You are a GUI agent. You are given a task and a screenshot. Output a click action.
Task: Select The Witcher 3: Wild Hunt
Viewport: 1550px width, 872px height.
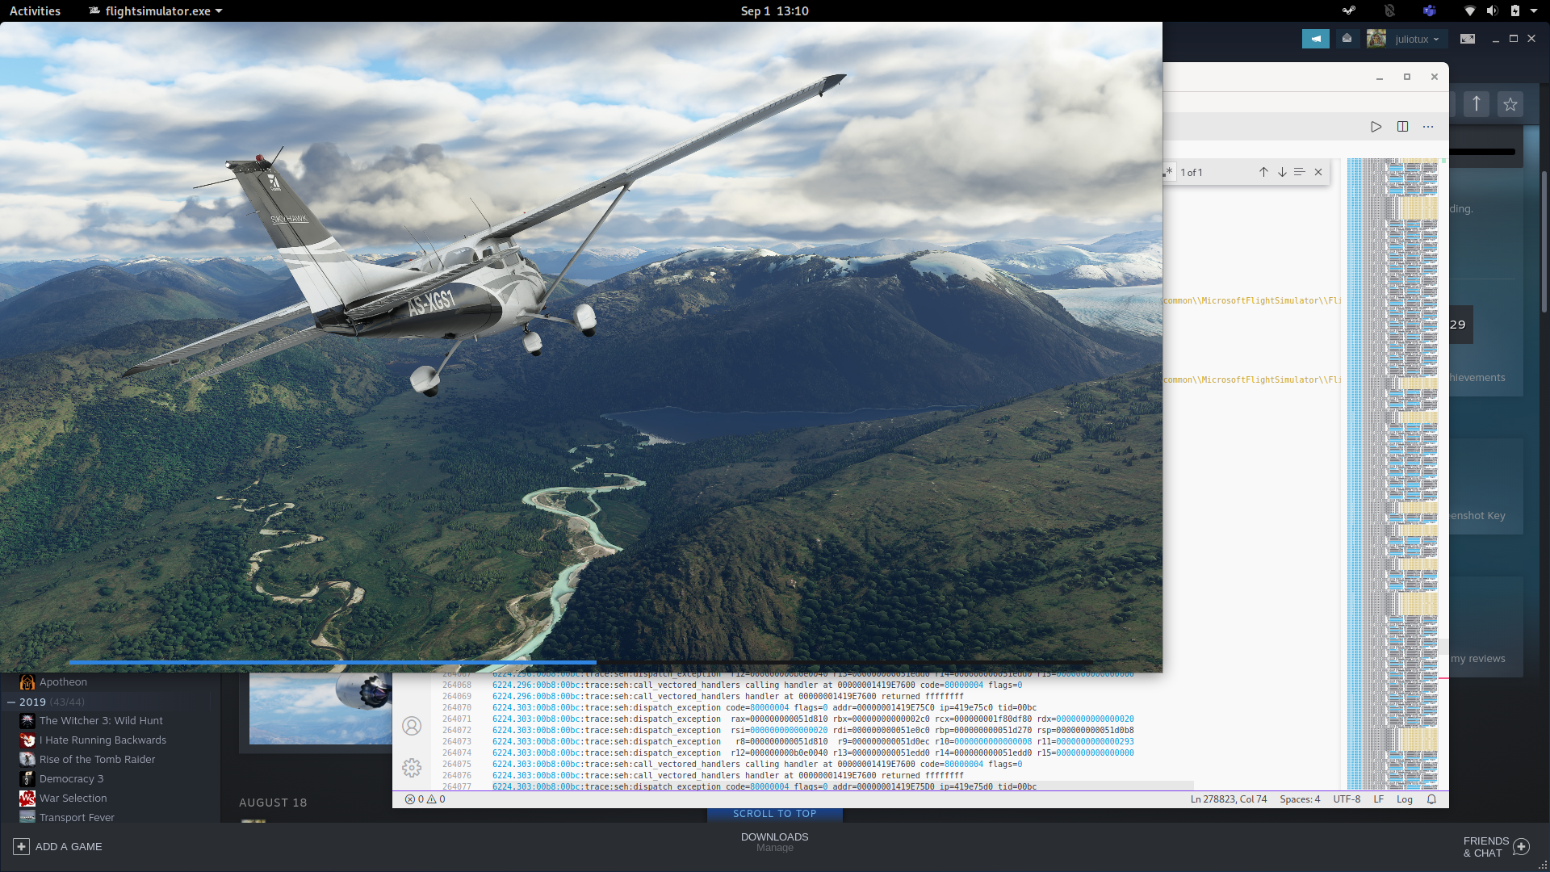tap(101, 721)
